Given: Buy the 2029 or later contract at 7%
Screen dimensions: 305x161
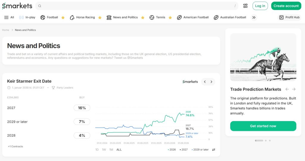Looking at the screenshot, I should tap(82, 122).
